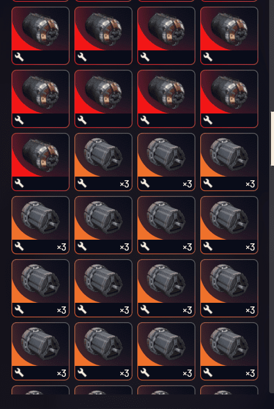Click the wrench icon on the first orange ×3 card
The width and height of the screenshot is (274, 409).
click(82, 184)
